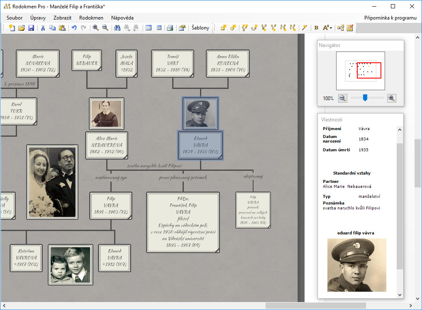This screenshot has width=422, height=310.
Task: Create a new family tree file
Action: (x=12, y=28)
